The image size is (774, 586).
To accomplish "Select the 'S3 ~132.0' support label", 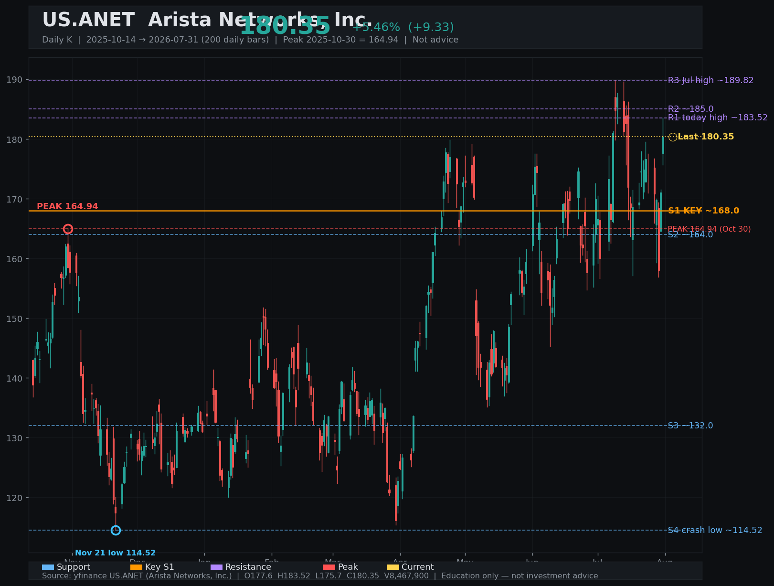I will (690, 426).
